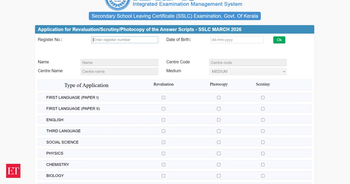Screen dimensions: 350x184
Task: Click the Date of Birth field
Action: tap(237, 40)
